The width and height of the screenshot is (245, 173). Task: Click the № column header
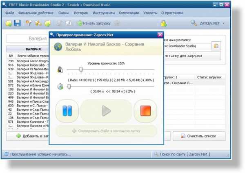pos(11,56)
